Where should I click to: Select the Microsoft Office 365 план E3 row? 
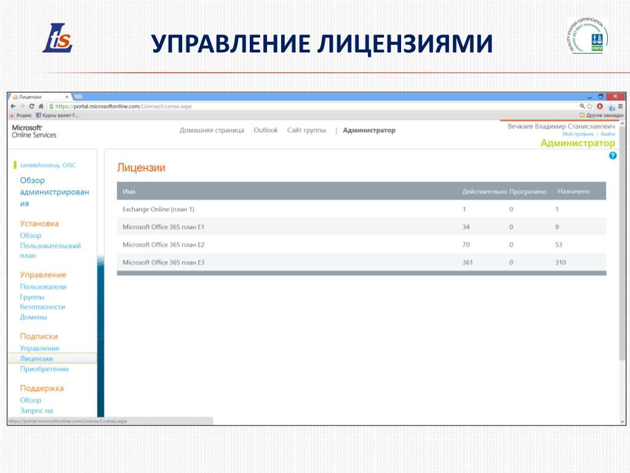(x=361, y=262)
